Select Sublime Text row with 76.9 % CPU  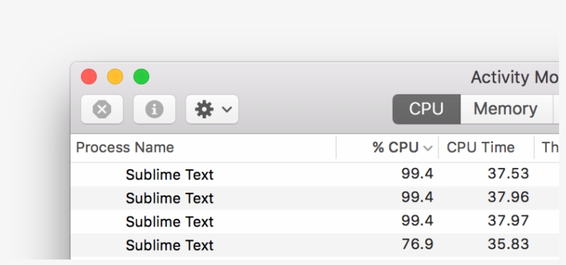tap(314, 245)
